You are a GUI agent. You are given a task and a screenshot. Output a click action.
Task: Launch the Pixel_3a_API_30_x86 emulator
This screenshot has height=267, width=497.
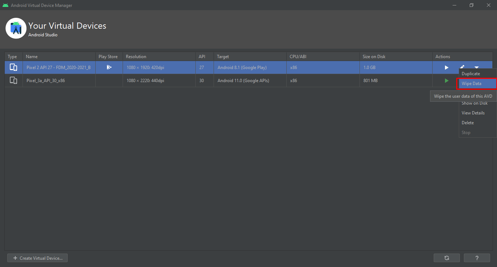point(446,81)
